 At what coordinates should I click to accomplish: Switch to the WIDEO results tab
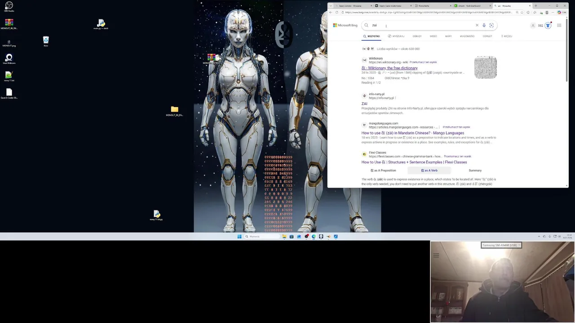433,36
